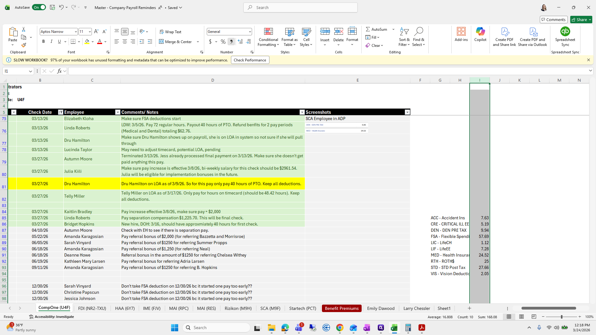Toggle Bold formatting
The image size is (596, 335).
pyautogui.click(x=43, y=42)
